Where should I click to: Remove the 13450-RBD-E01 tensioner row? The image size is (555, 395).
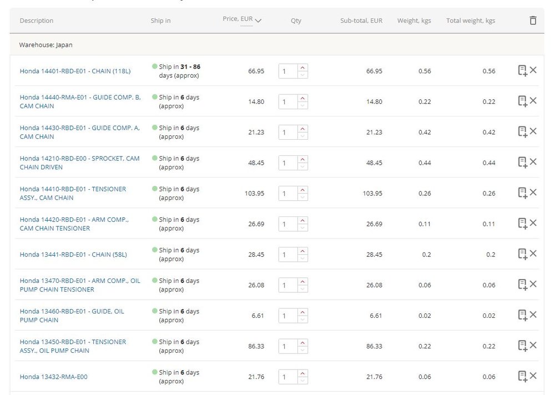(x=533, y=345)
